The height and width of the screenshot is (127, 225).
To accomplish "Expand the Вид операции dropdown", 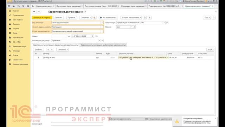I will click(102, 23).
